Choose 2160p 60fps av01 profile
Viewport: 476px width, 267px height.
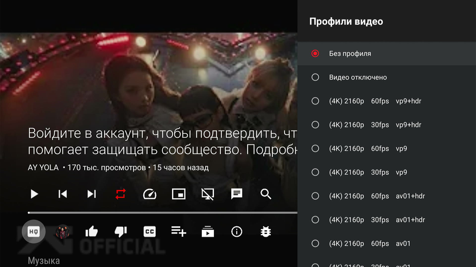tap(387, 243)
